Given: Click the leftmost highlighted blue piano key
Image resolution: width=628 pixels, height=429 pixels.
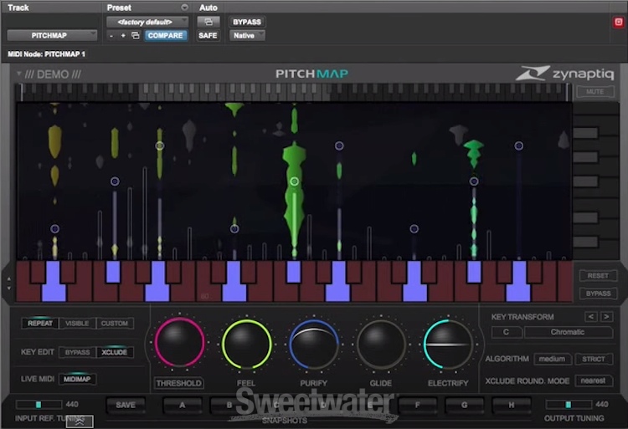Looking at the screenshot, I should click(54, 281).
